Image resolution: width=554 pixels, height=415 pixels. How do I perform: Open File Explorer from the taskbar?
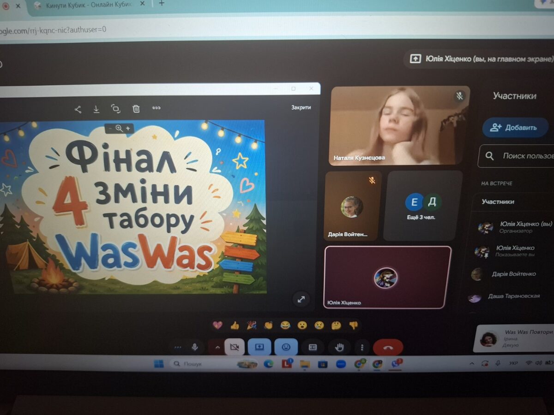pyautogui.click(x=305, y=364)
